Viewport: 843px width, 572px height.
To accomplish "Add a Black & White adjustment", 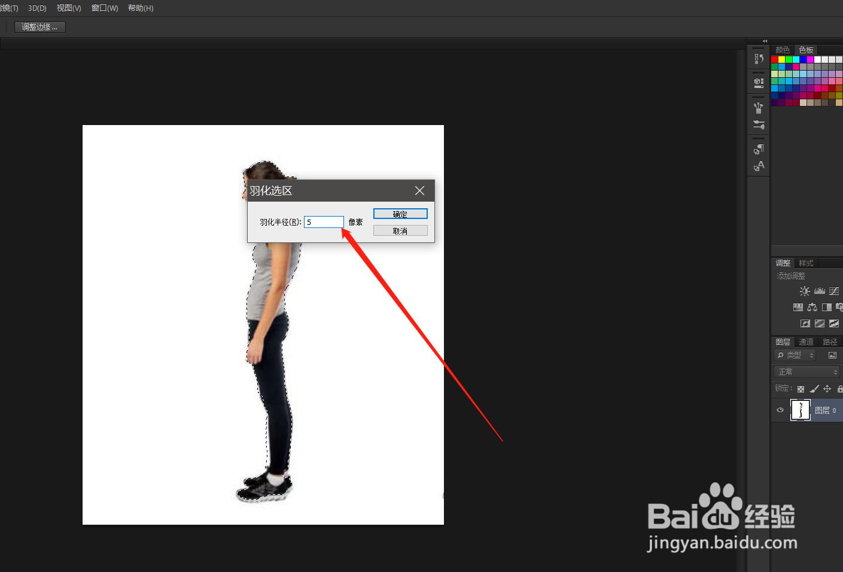I will (827, 307).
